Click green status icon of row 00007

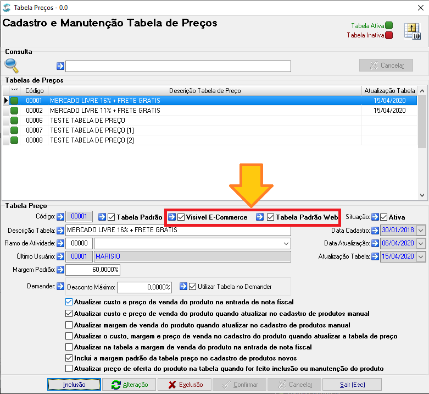pos(14,130)
